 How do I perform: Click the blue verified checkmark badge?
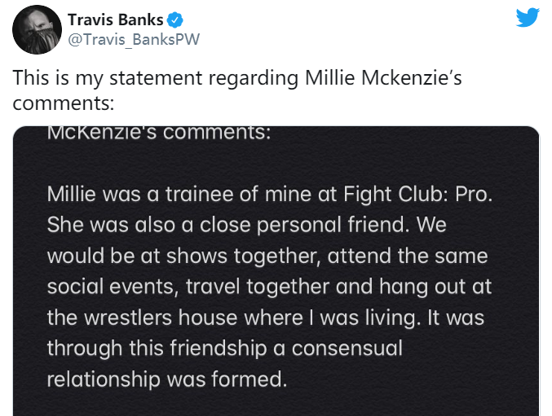(x=174, y=20)
